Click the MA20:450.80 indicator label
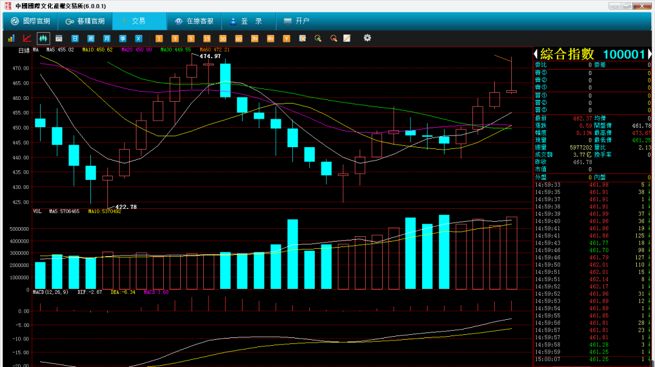This screenshot has width=655, height=367. [x=136, y=50]
